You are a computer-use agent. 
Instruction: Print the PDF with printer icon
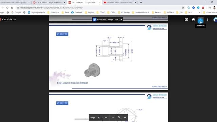click(193, 20)
